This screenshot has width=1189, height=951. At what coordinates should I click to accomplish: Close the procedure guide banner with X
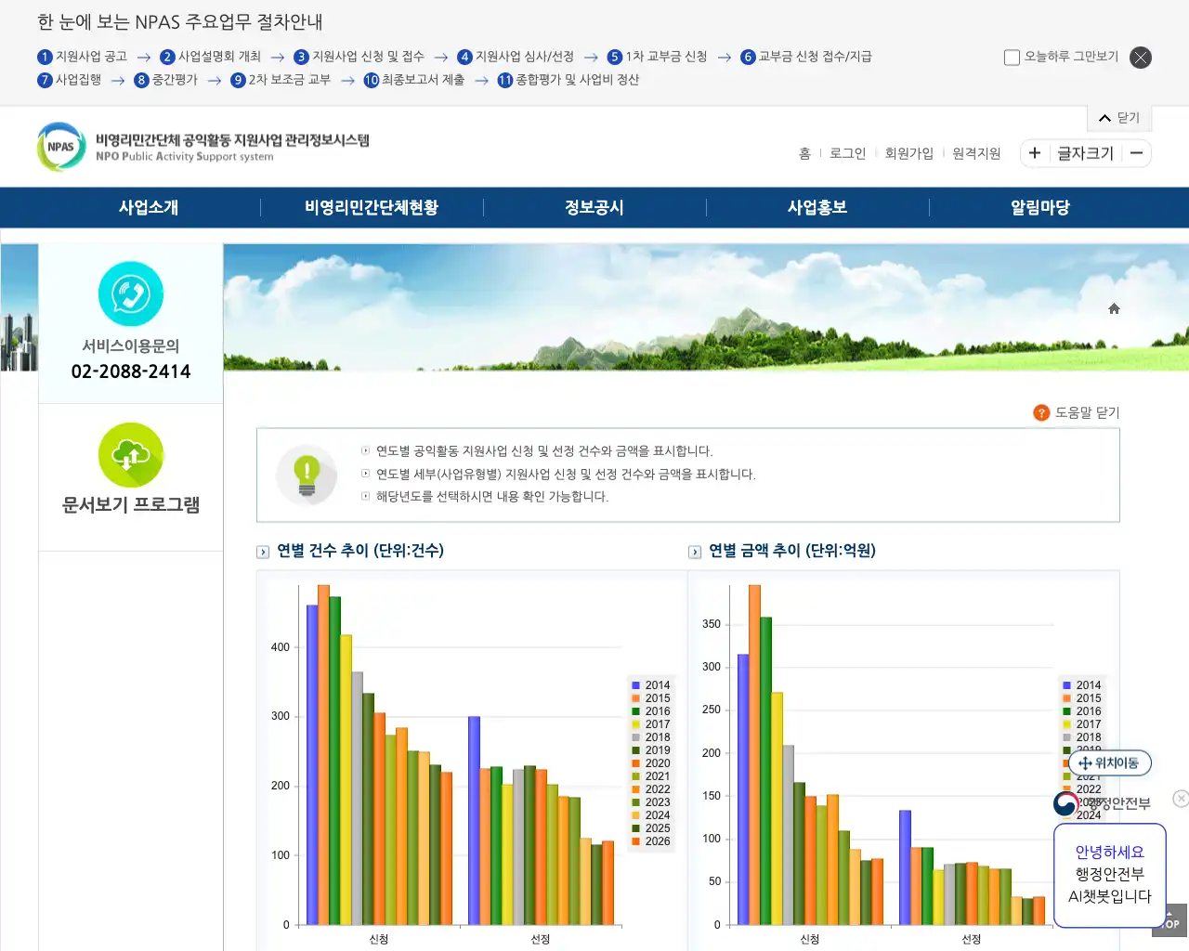[x=1141, y=58]
